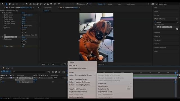Reset Directional Blur in timeline
The image size is (180, 101).
pos(35,80)
